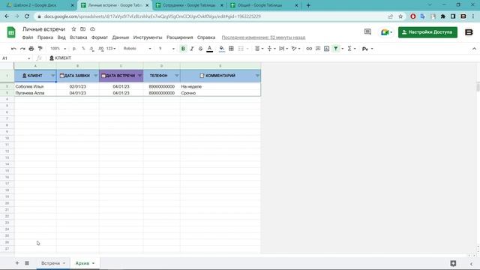Click the merge cells icon

tap(241, 49)
